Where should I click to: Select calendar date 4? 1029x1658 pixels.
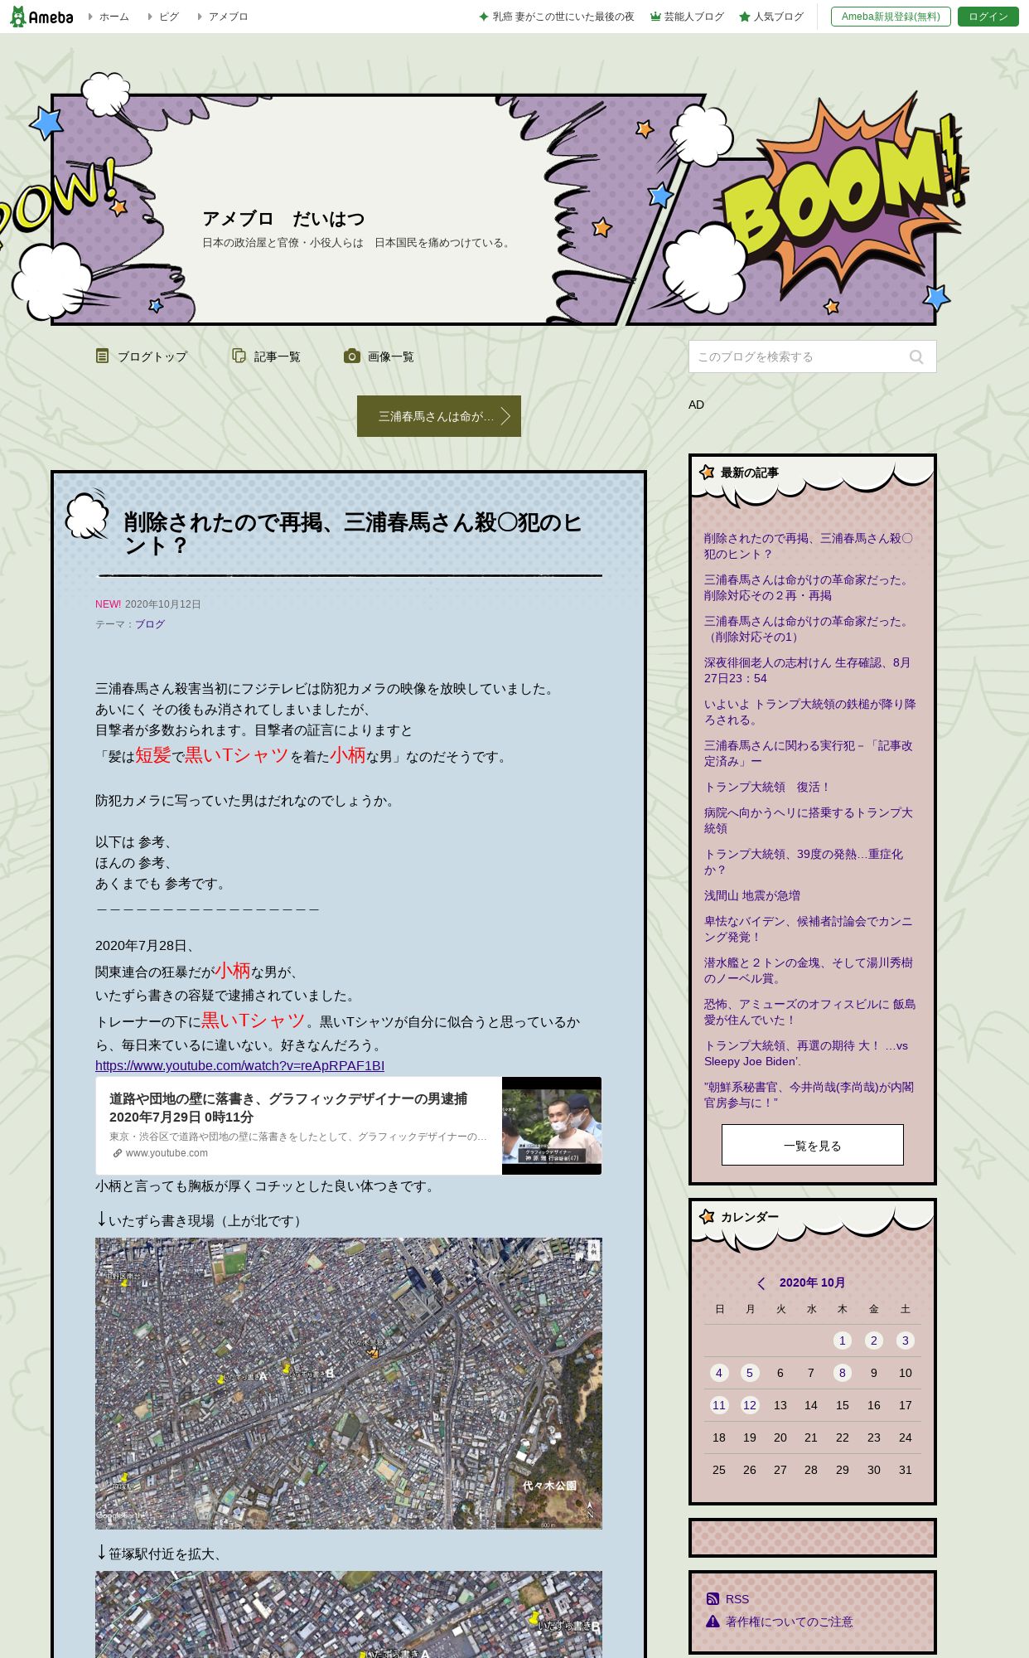pos(719,1373)
